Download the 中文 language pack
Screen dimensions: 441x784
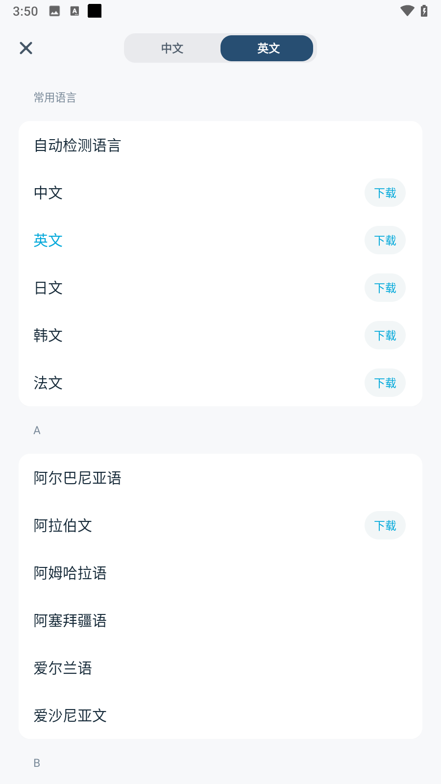click(x=385, y=193)
